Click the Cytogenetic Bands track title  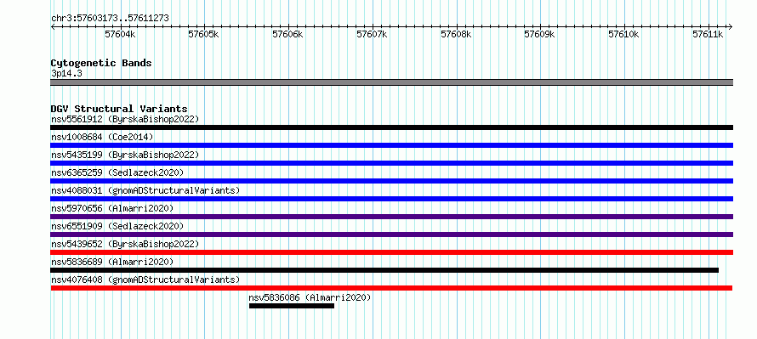tap(101, 63)
